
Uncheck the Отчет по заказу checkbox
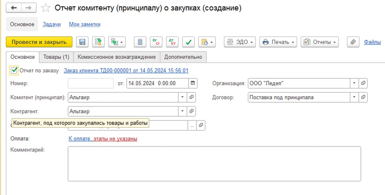(x=14, y=71)
